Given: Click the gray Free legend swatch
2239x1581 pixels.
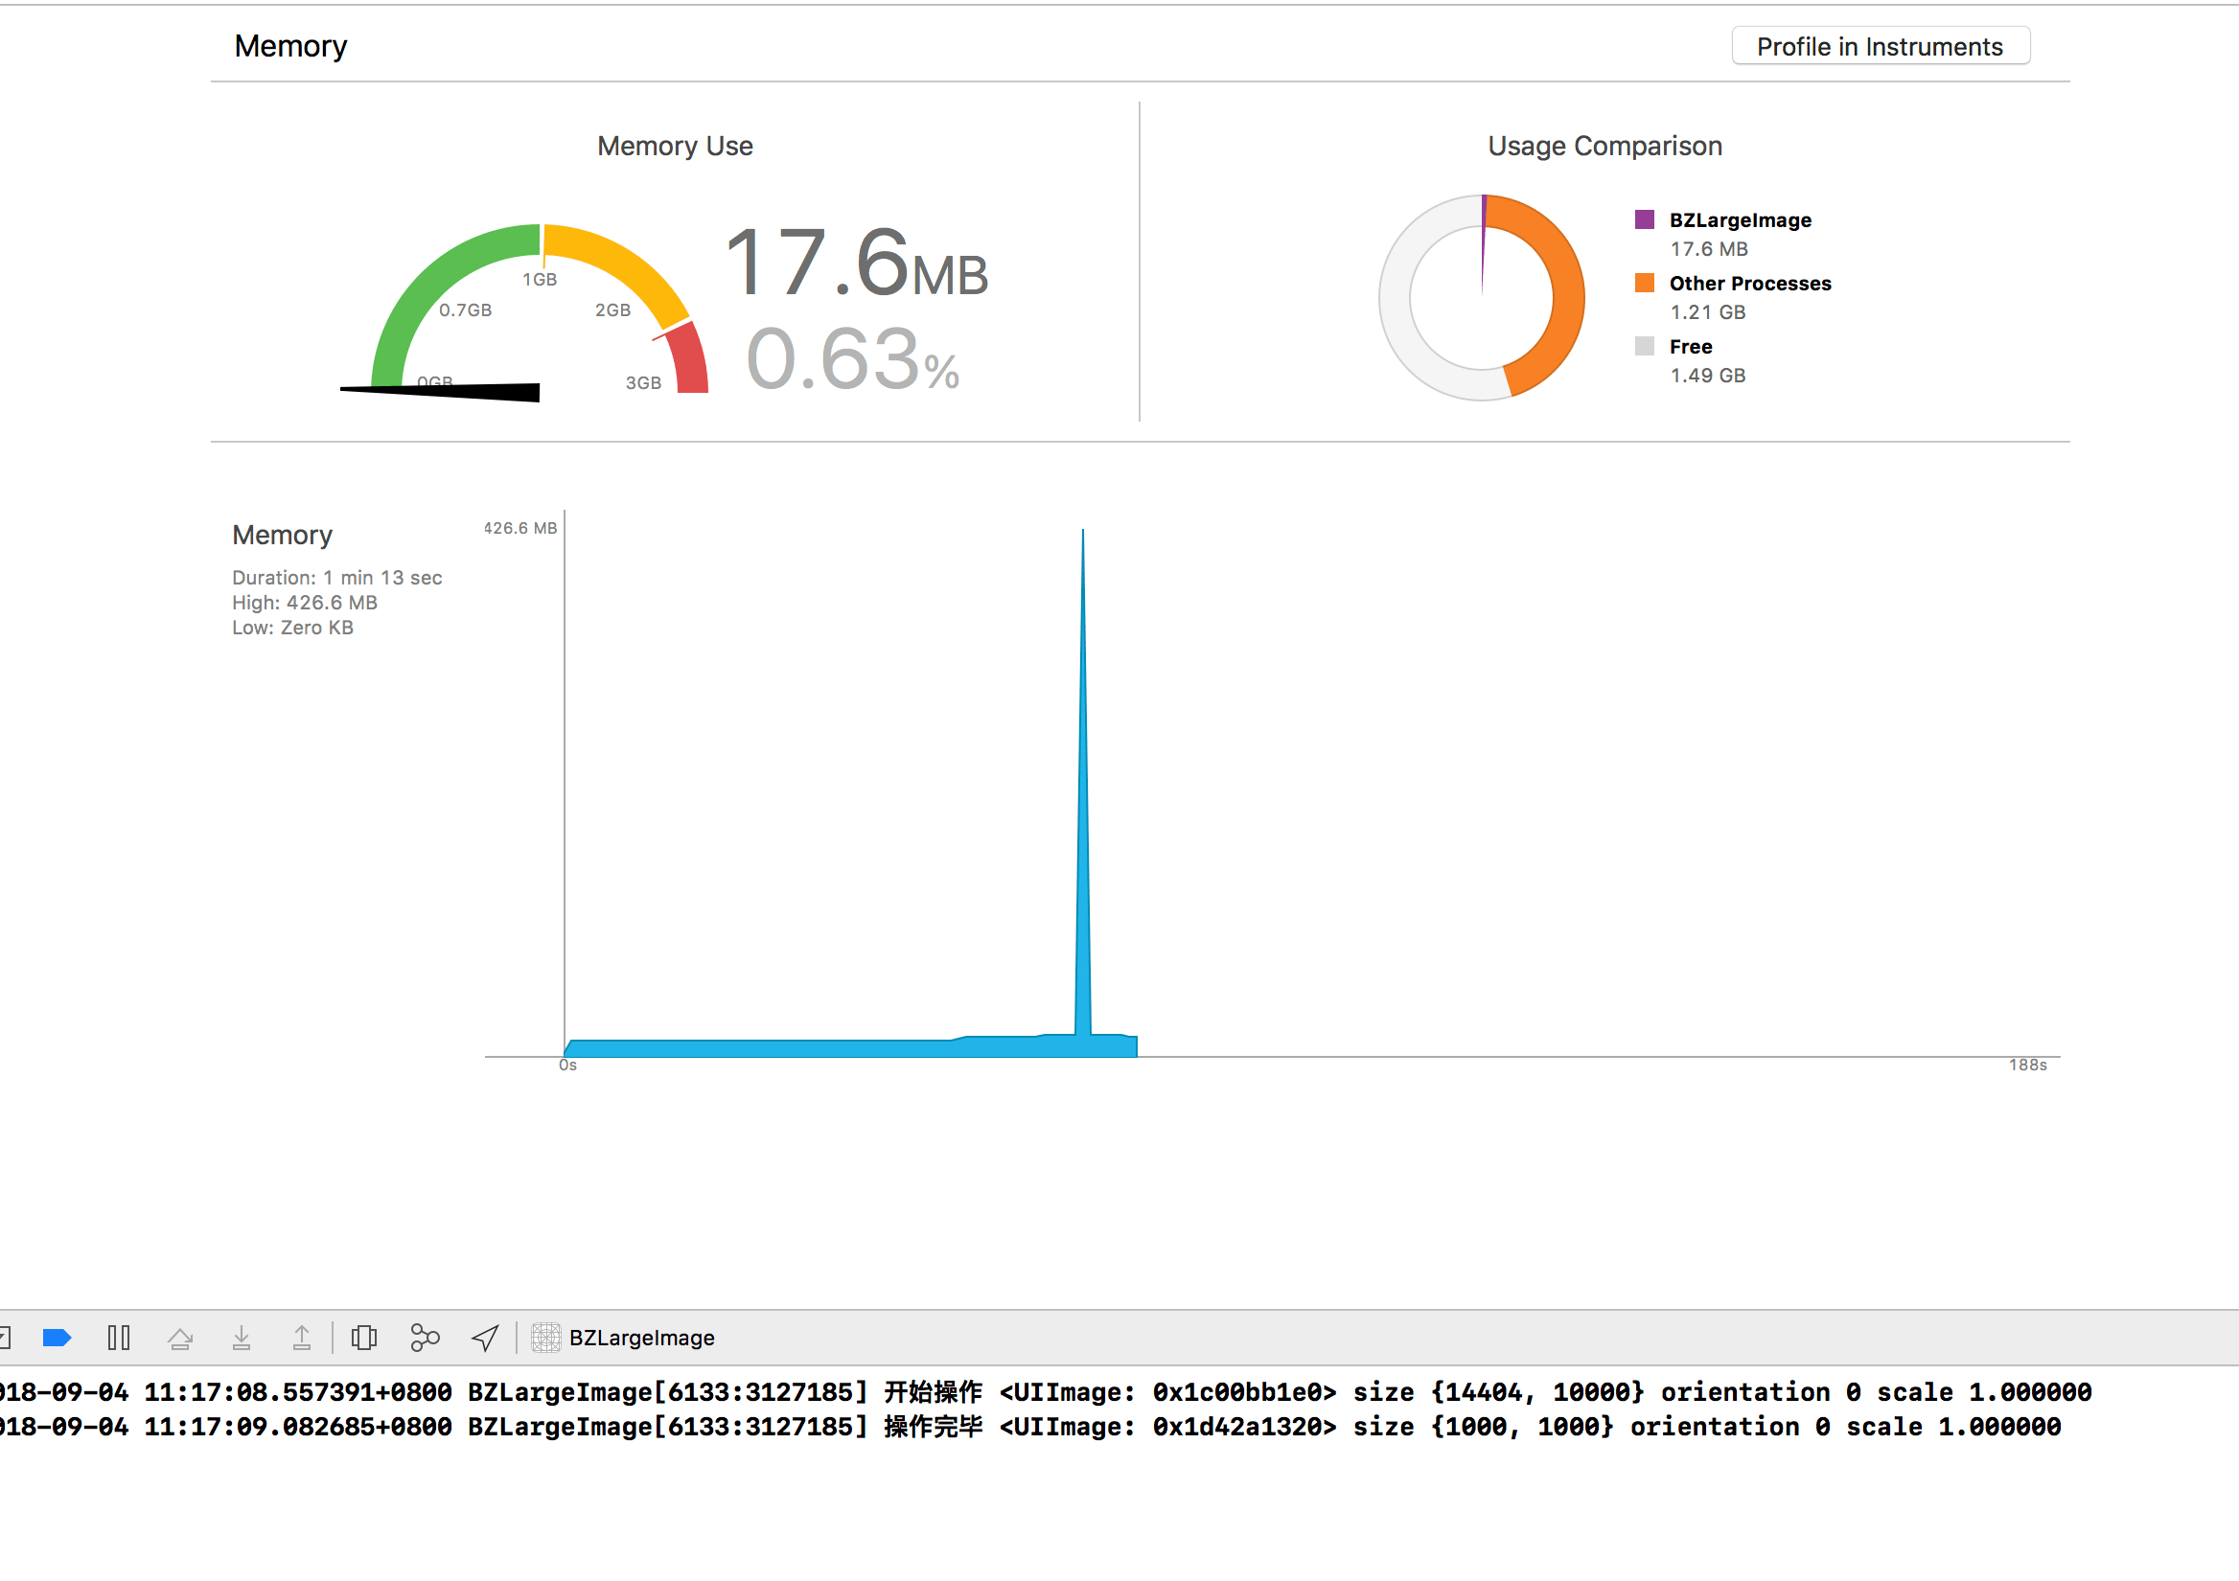Looking at the screenshot, I should (1644, 346).
